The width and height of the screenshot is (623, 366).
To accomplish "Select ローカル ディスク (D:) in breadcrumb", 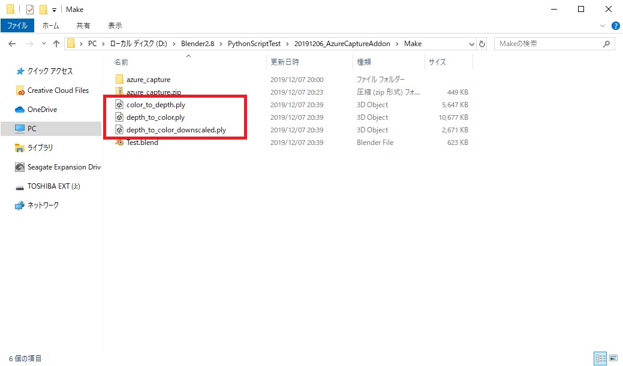I will [139, 44].
